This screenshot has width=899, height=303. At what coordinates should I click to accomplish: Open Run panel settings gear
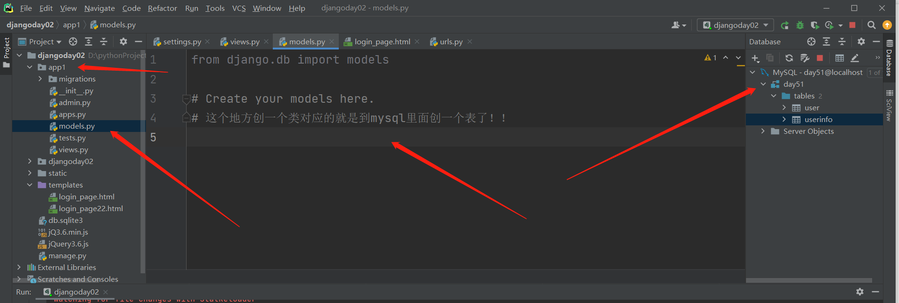860,292
